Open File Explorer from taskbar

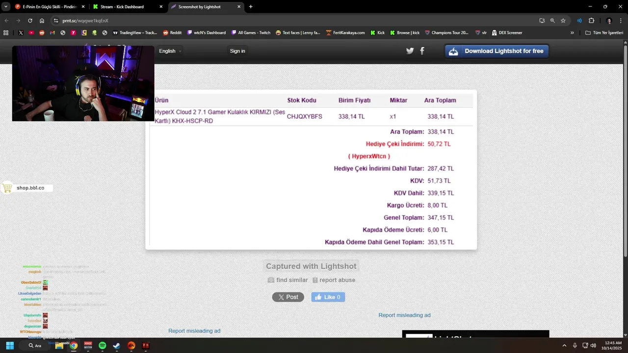[59, 346]
